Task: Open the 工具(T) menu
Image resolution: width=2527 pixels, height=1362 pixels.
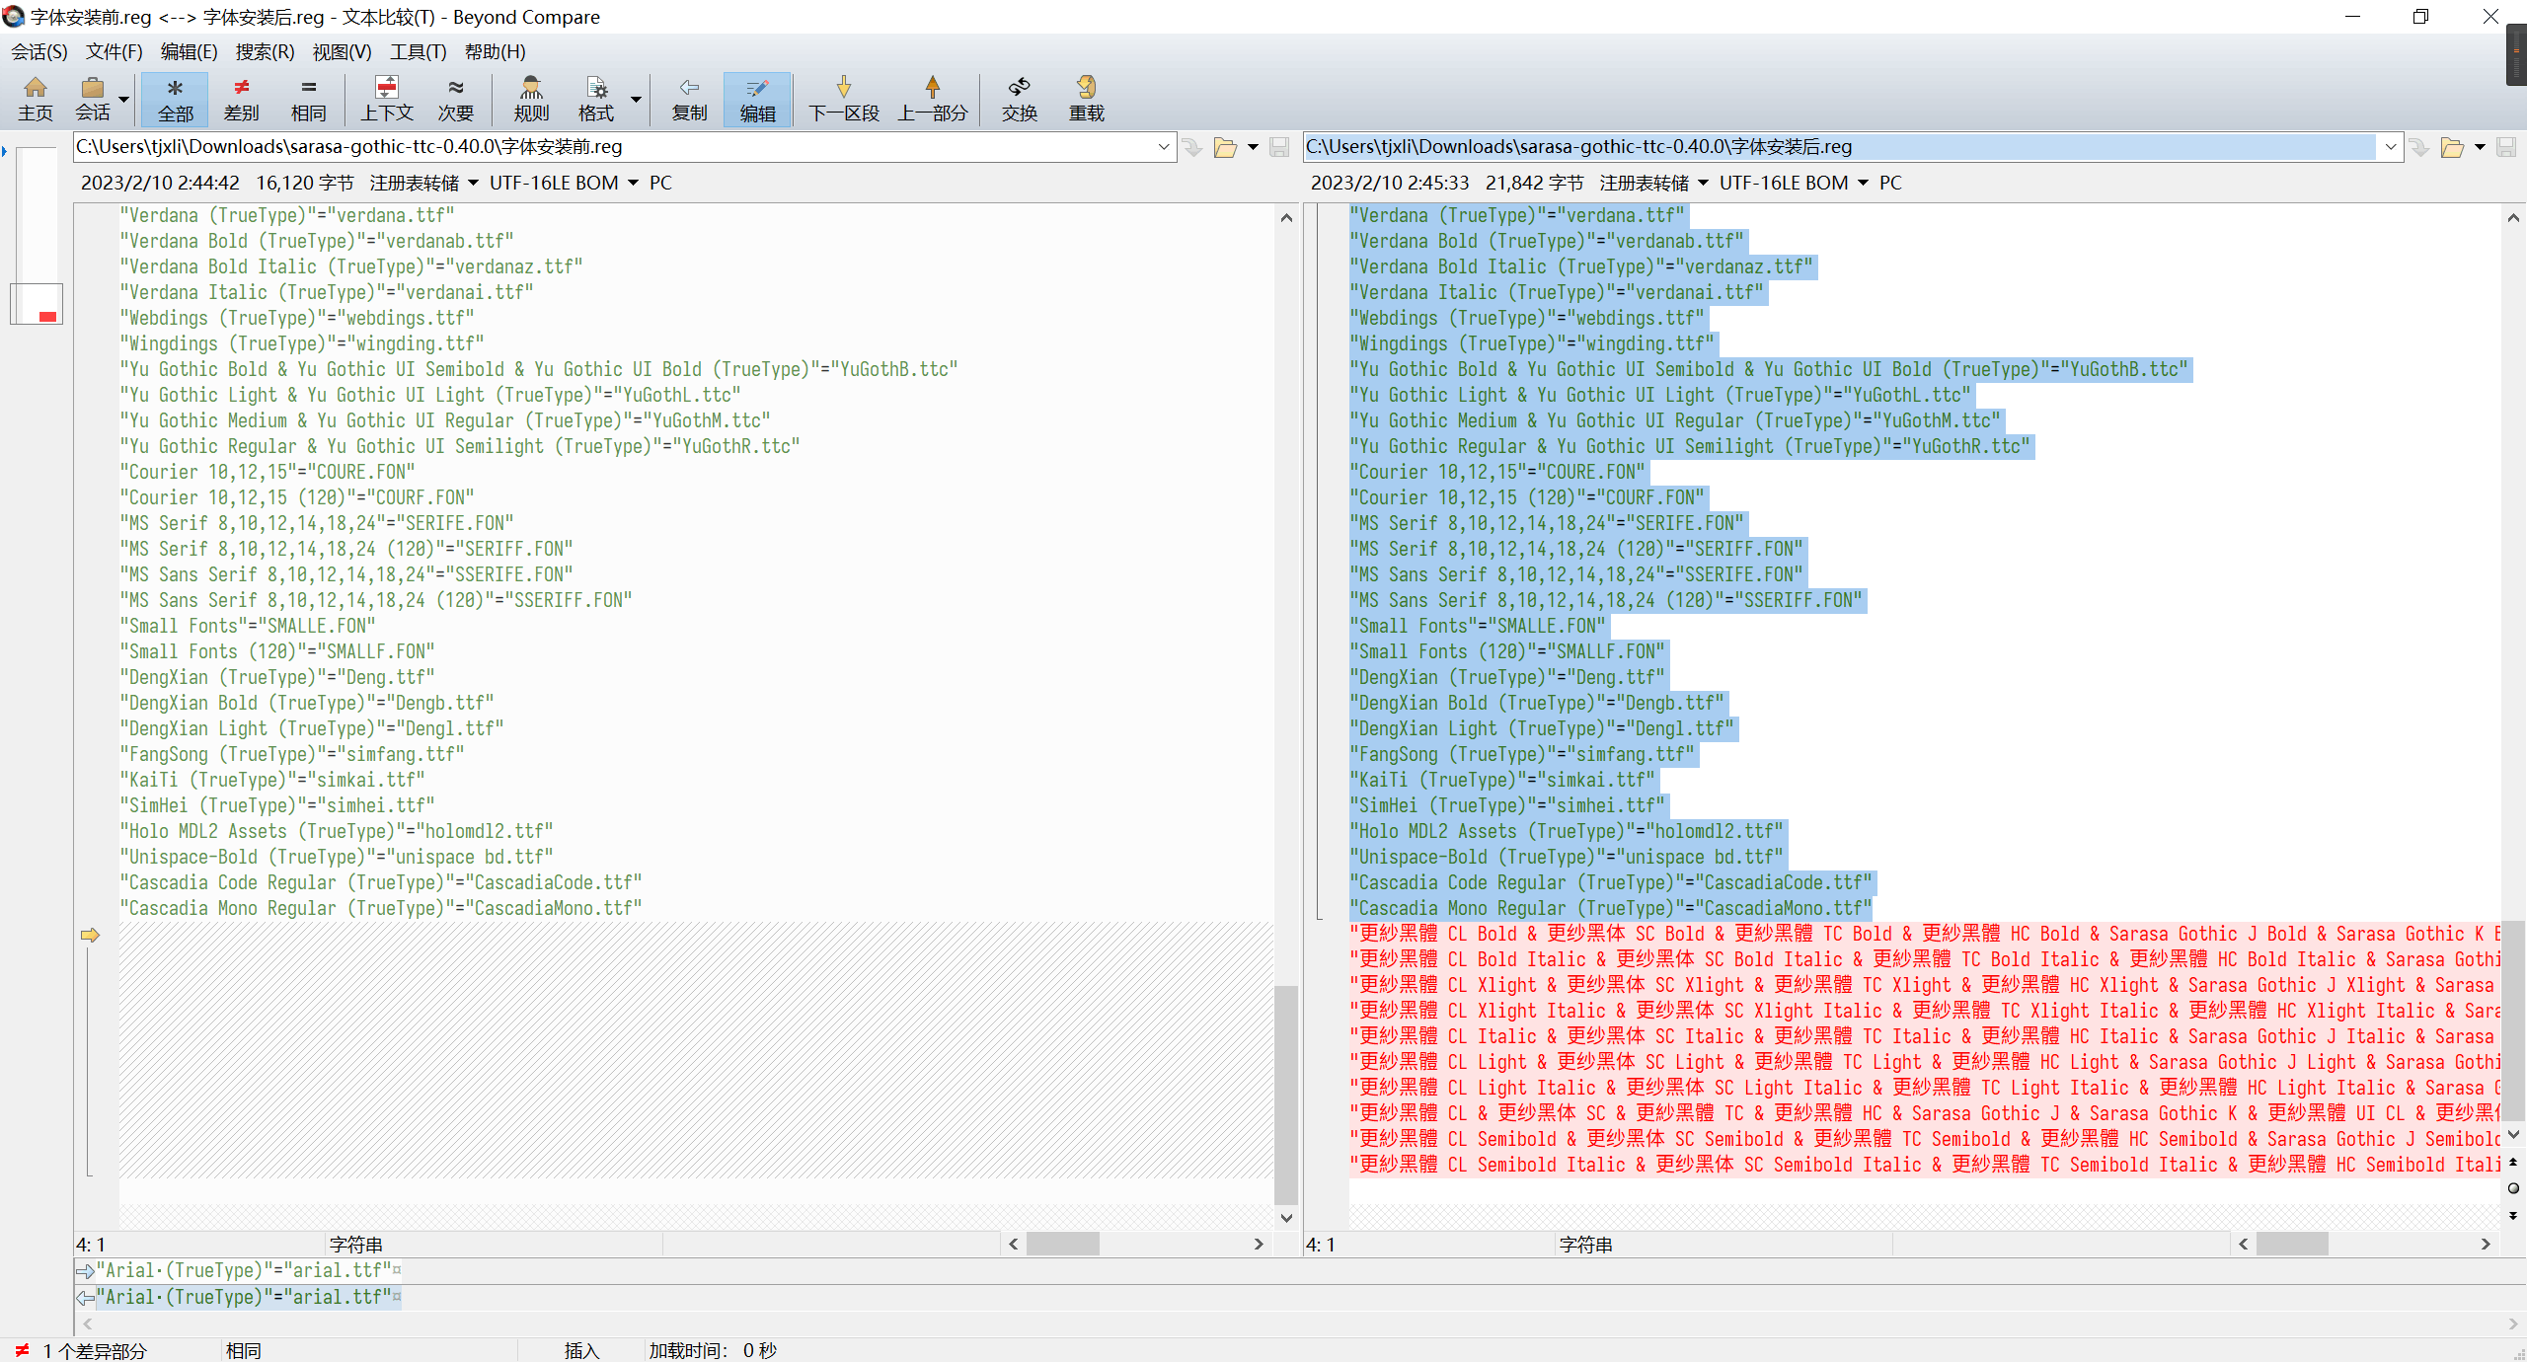Action: click(x=418, y=51)
